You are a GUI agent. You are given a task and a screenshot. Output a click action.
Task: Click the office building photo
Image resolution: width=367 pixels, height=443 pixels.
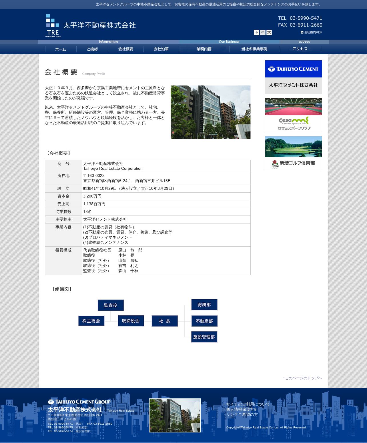(x=211, y=112)
